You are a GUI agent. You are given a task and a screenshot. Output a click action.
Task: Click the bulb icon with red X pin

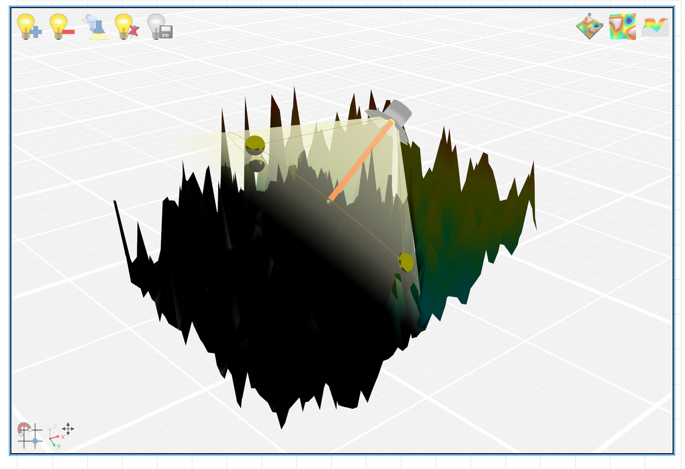click(127, 26)
